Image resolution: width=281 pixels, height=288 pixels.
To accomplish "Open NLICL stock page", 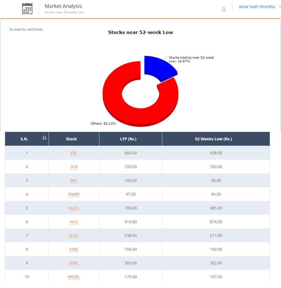I will tap(74, 208).
